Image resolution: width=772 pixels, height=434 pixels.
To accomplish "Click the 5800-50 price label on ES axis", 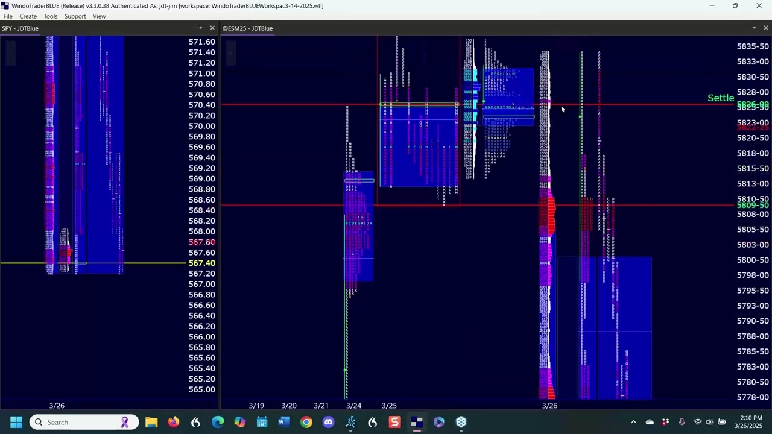I will click(753, 260).
